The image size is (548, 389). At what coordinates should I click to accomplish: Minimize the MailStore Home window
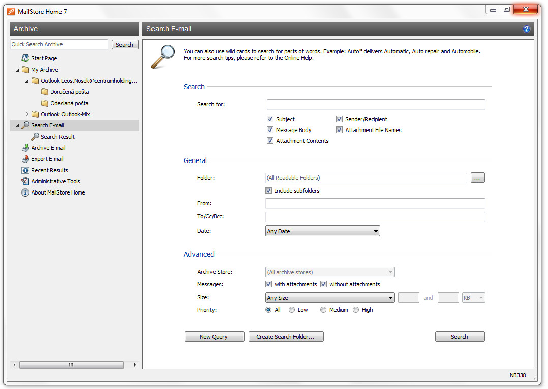point(493,10)
